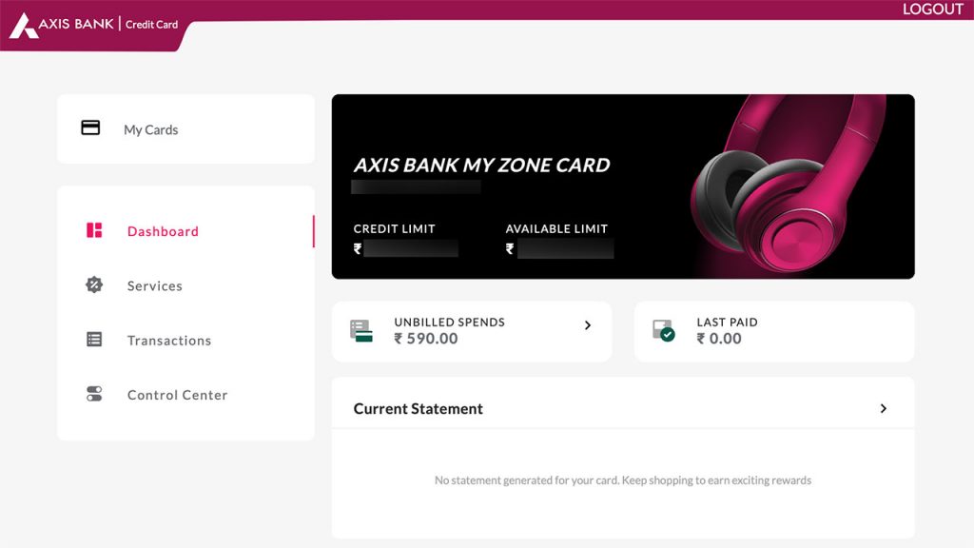The height and width of the screenshot is (548, 974).
Task: Expand the Unbilled Spends details chevron
Action: (x=587, y=324)
